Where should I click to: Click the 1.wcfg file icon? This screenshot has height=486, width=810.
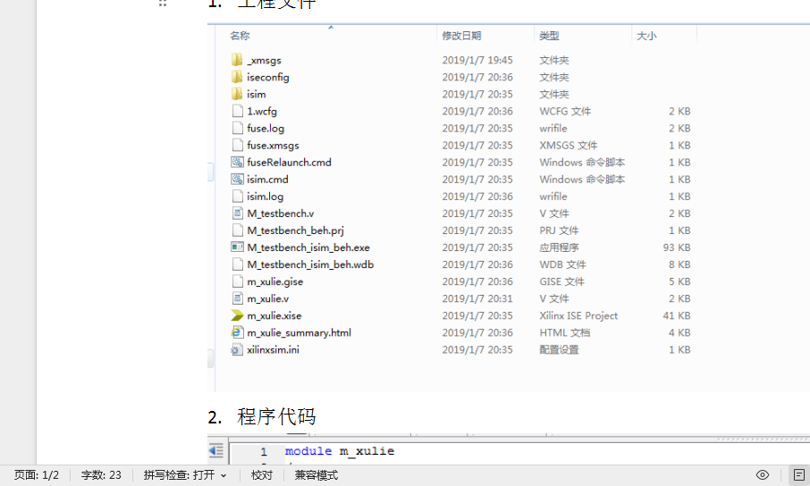237,111
